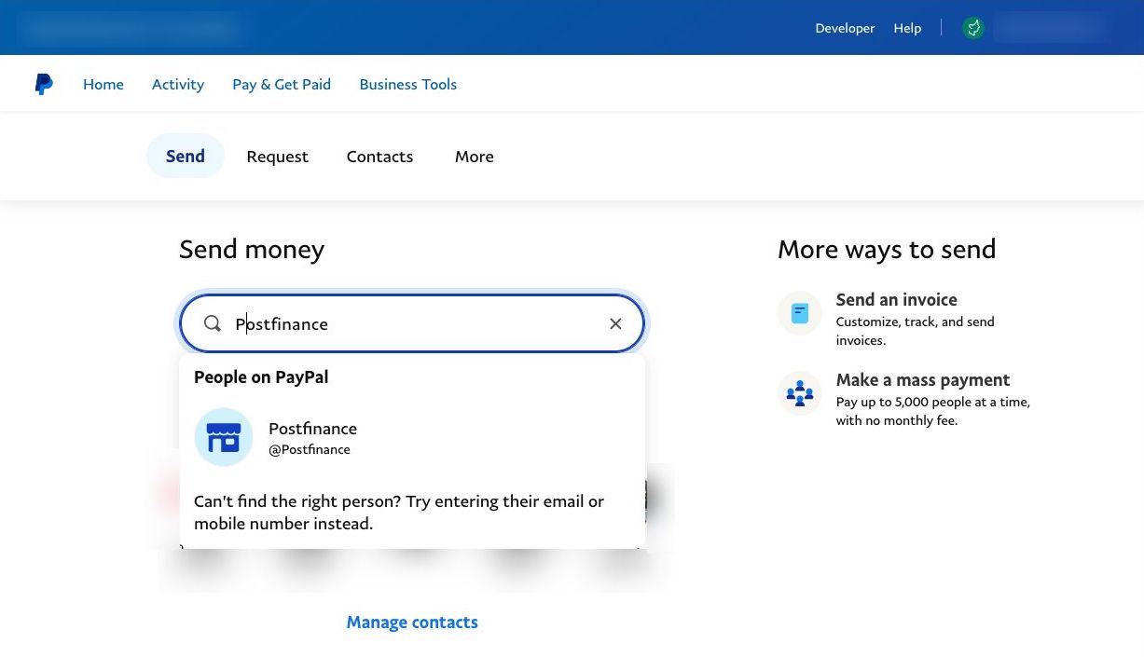The image size is (1144, 657).
Task: Click the Manage contacts link
Action: tap(412, 622)
